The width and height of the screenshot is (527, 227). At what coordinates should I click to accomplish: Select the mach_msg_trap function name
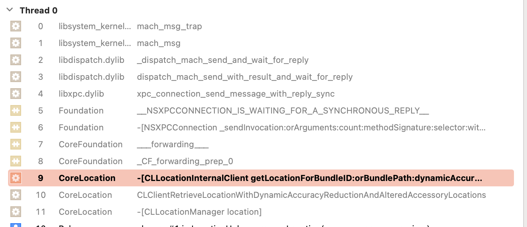point(170,26)
